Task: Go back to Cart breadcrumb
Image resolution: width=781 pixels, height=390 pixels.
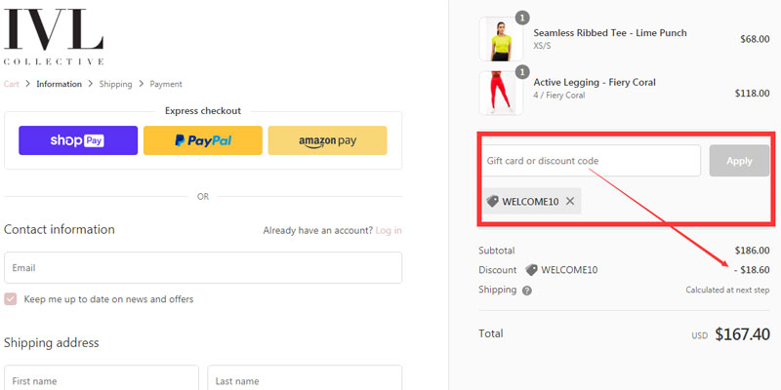Action: pos(12,84)
